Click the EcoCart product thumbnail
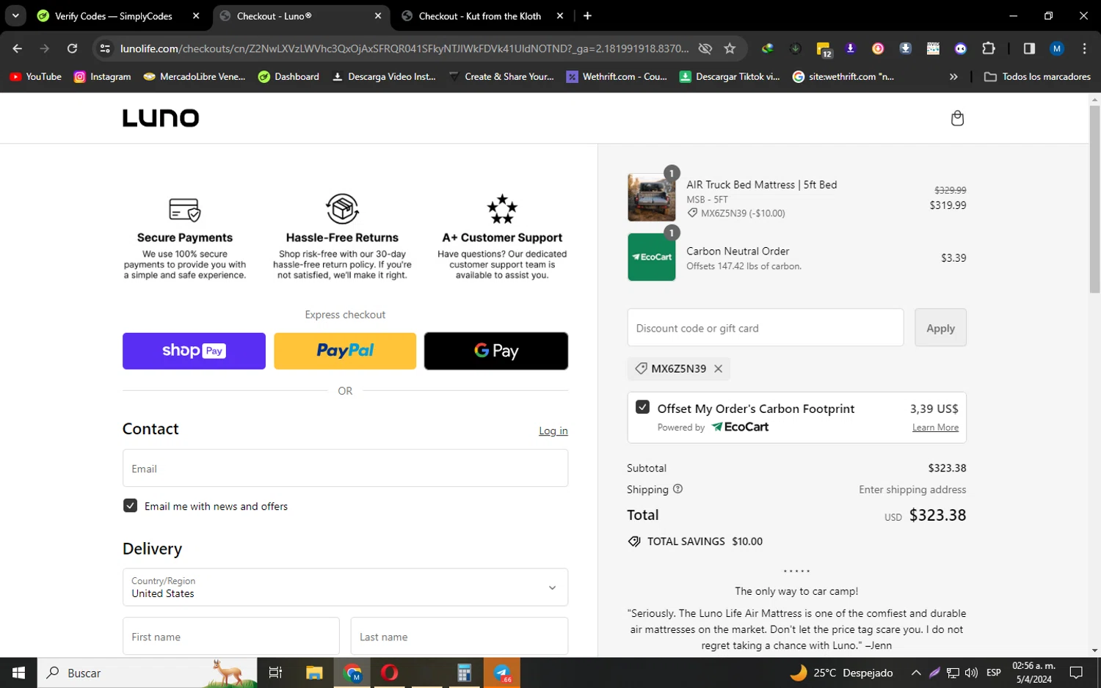1101x688 pixels. tap(651, 257)
